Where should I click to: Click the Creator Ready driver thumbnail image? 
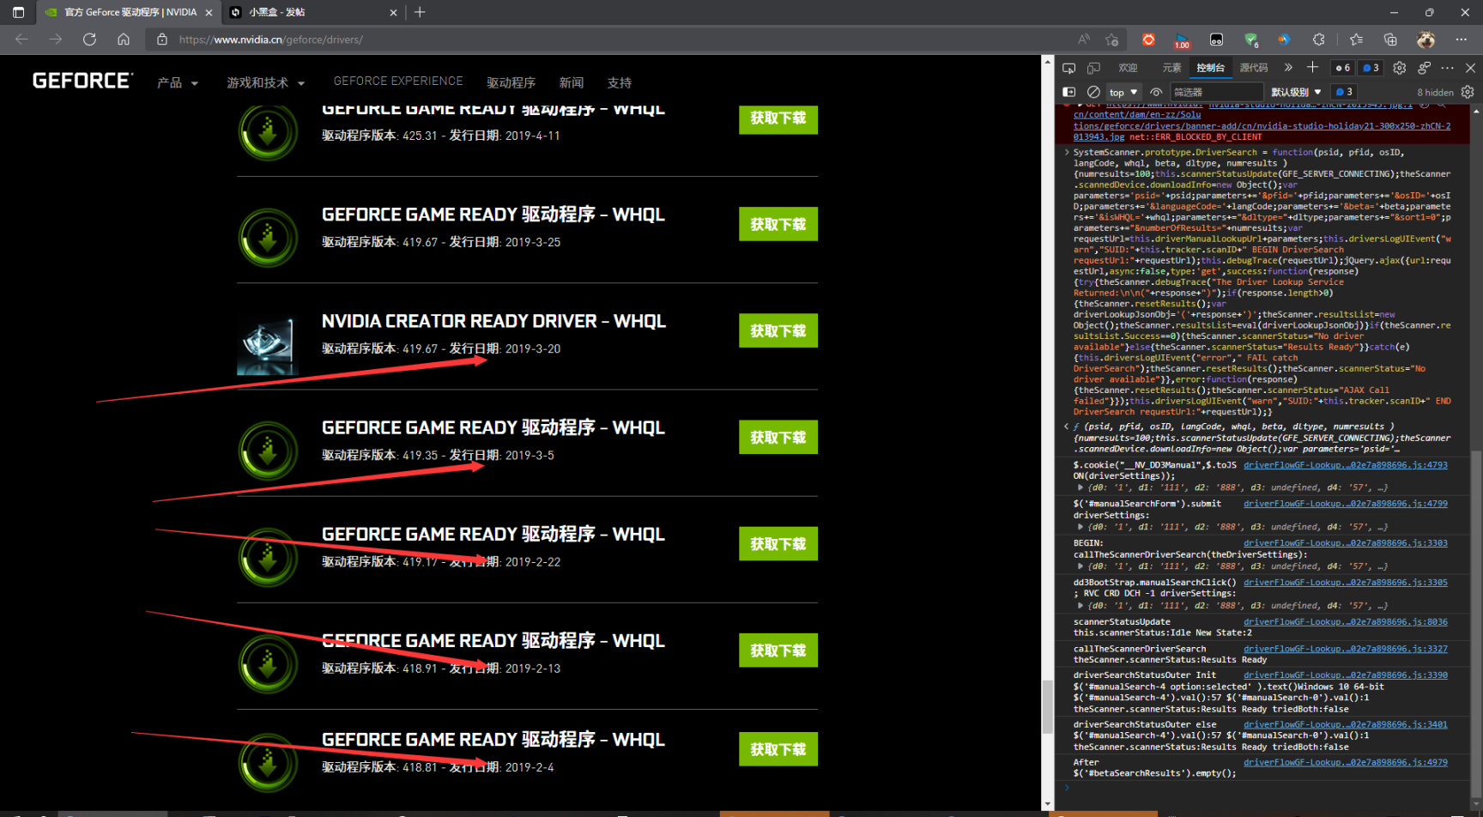click(268, 343)
